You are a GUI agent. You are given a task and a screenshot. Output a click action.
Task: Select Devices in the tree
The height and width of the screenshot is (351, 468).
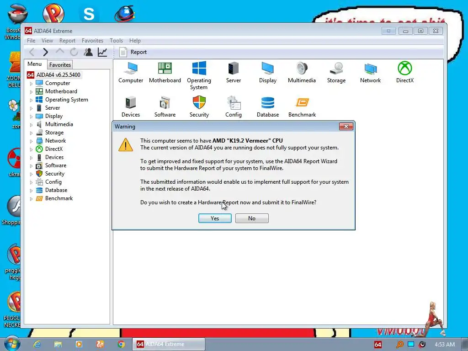coord(54,157)
